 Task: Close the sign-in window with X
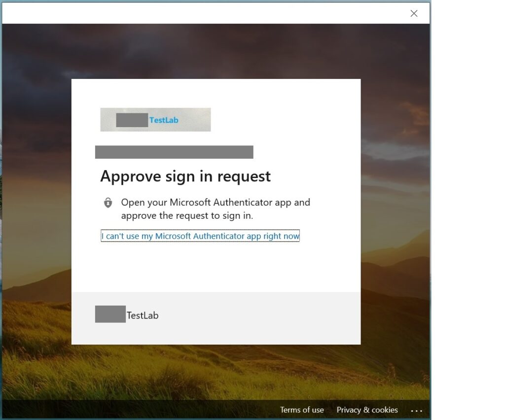414,13
